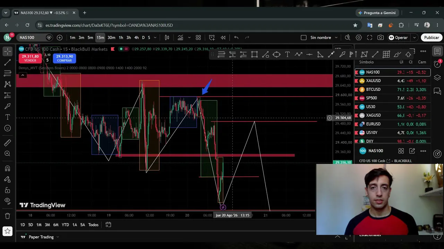Open chart settings hexagon icon

[x=359, y=37]
